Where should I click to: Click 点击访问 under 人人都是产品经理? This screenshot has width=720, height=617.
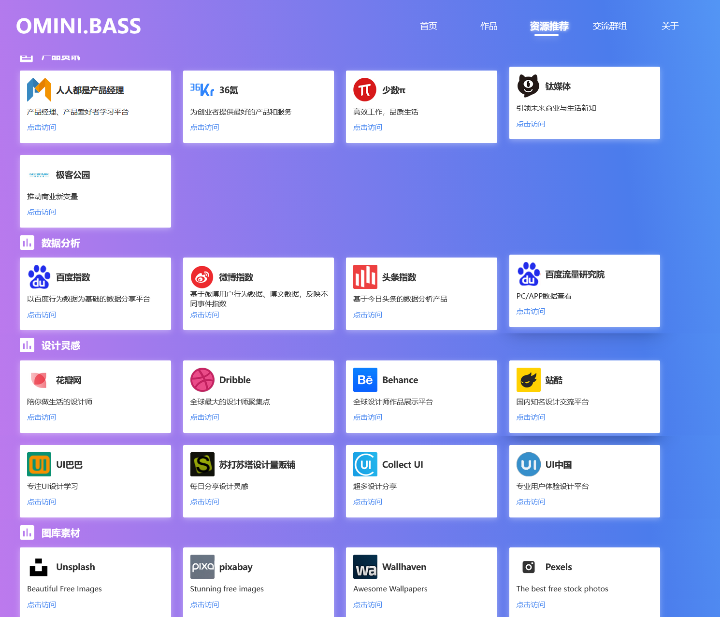click(x=42, y=128)
